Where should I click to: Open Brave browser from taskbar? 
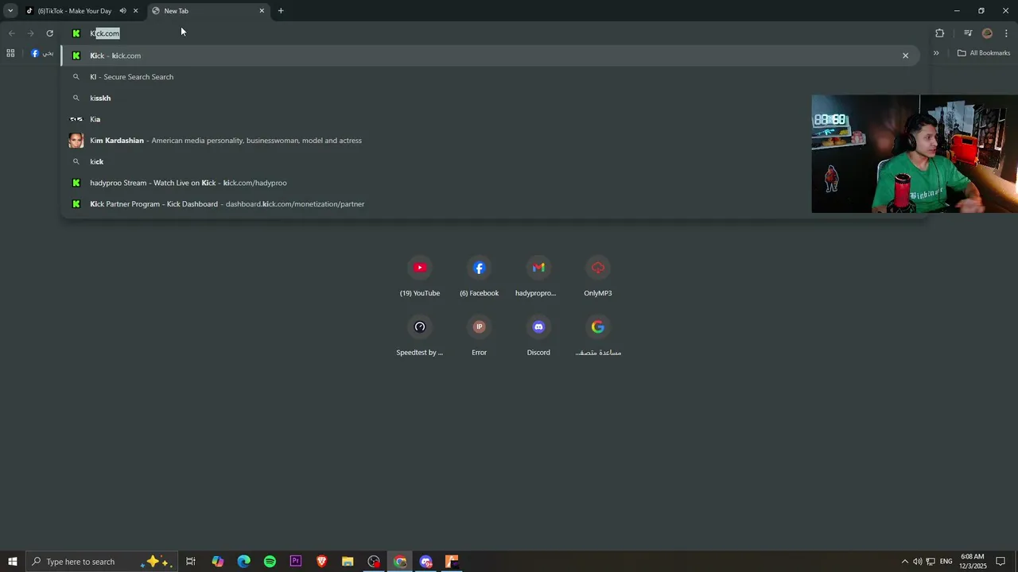point(322,562)
